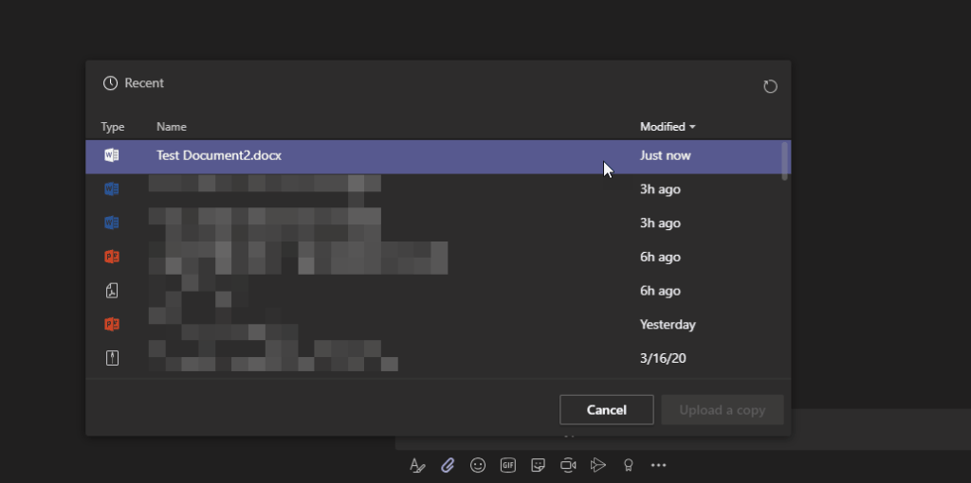Screen dimensions: 971x483
Task: Open the More options ellipsis menu
Action: click(x=658, y=465)
